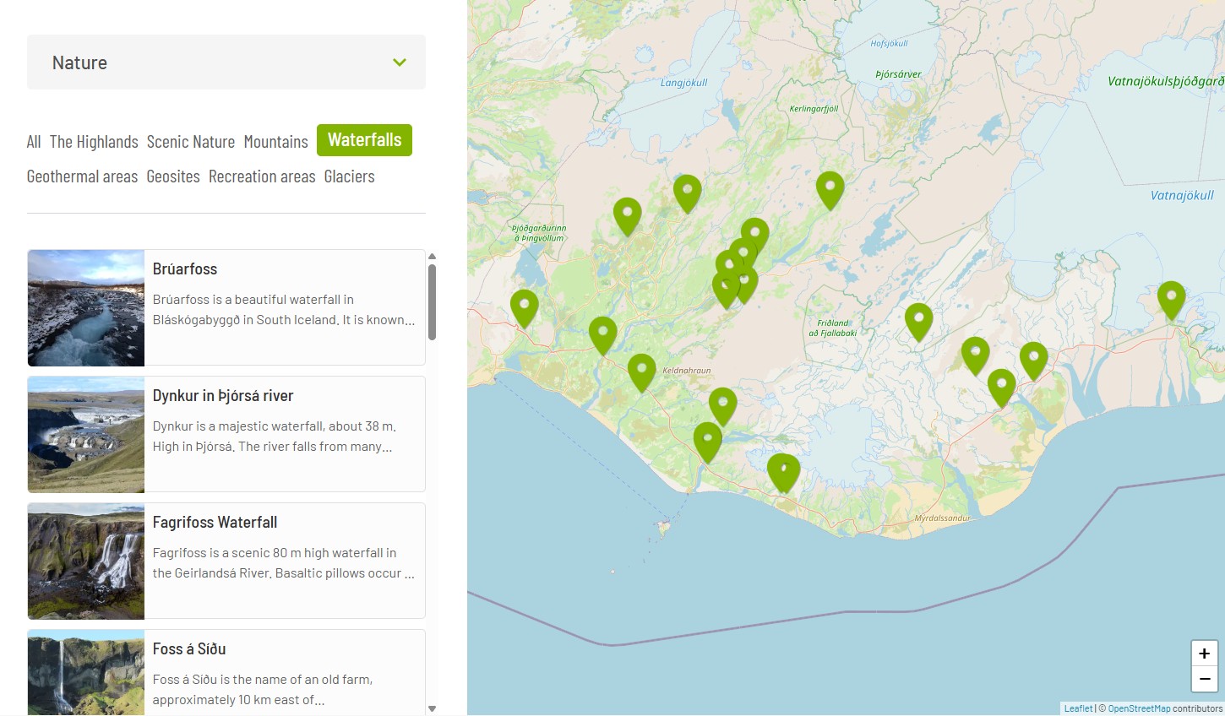This screenshot has height=716, width=1225.
Task: Click the green chevron in Nature dropdown
Action: pyautogui.click(x=400, y=62)
